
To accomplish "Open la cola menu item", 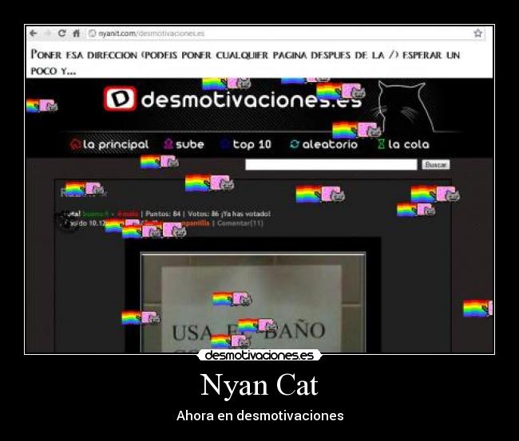I will click(x=409, y=144).
